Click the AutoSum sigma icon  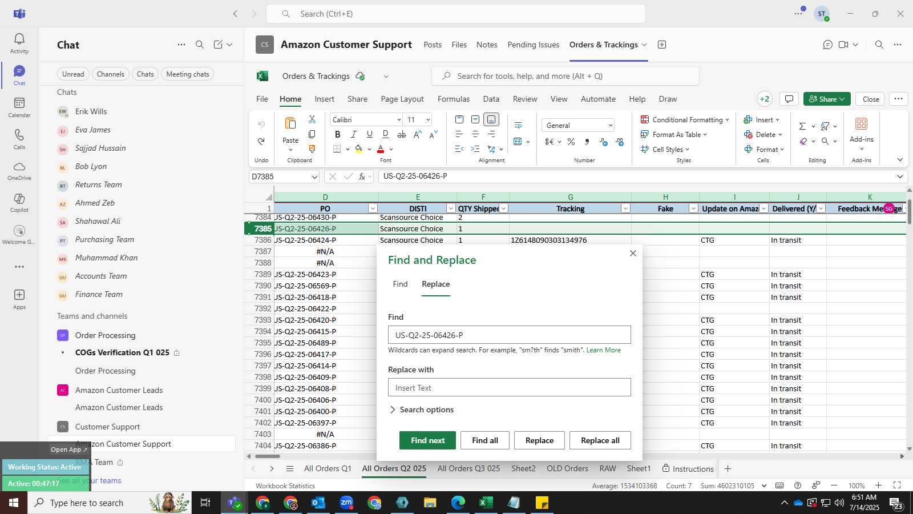coord(802,126)
